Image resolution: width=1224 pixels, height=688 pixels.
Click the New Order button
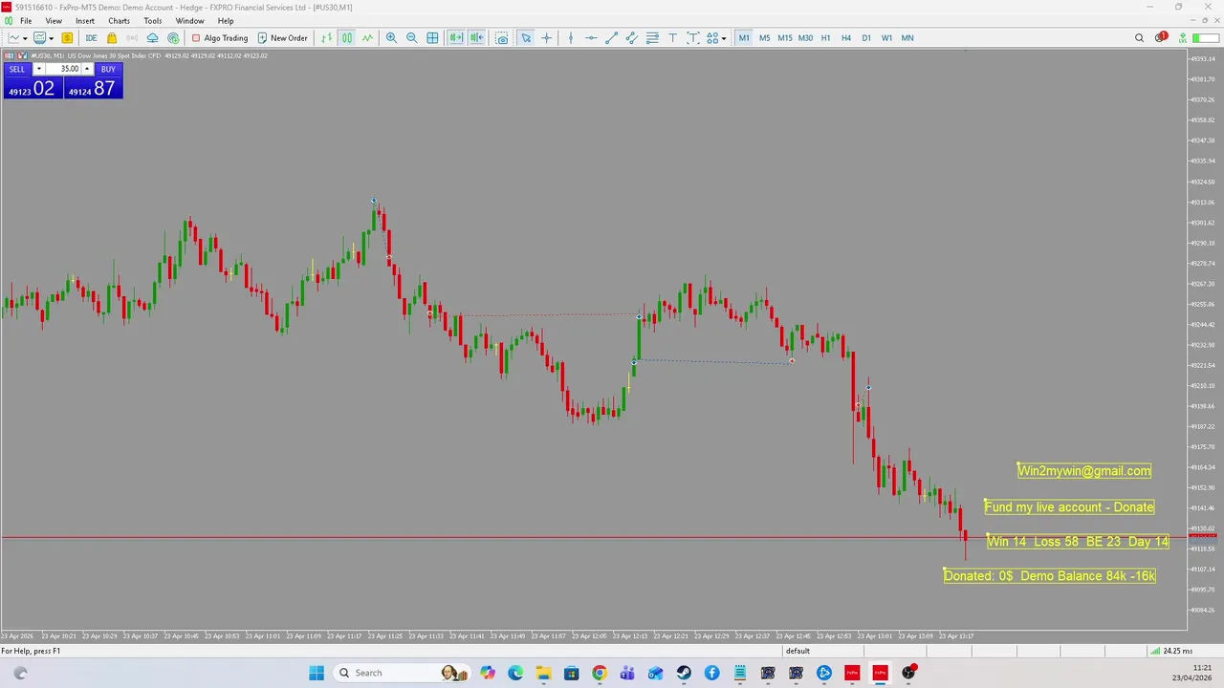[282, 38]
